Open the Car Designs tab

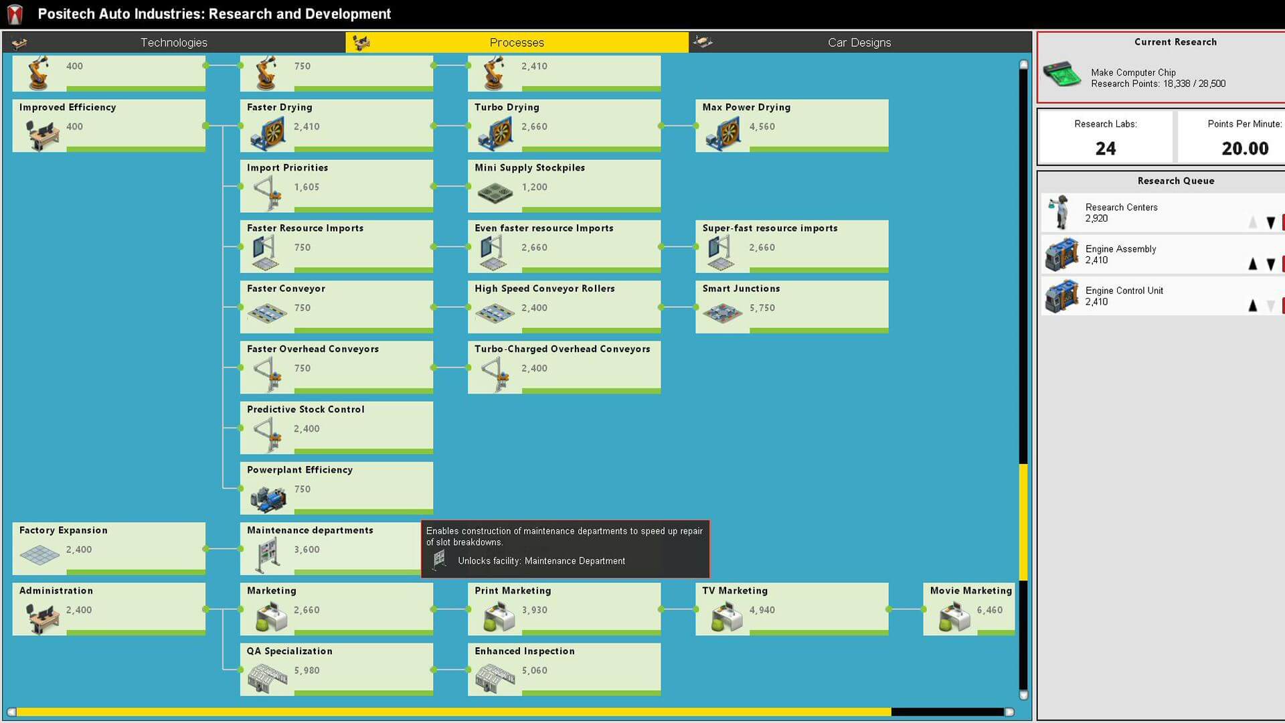pos(859,42)
